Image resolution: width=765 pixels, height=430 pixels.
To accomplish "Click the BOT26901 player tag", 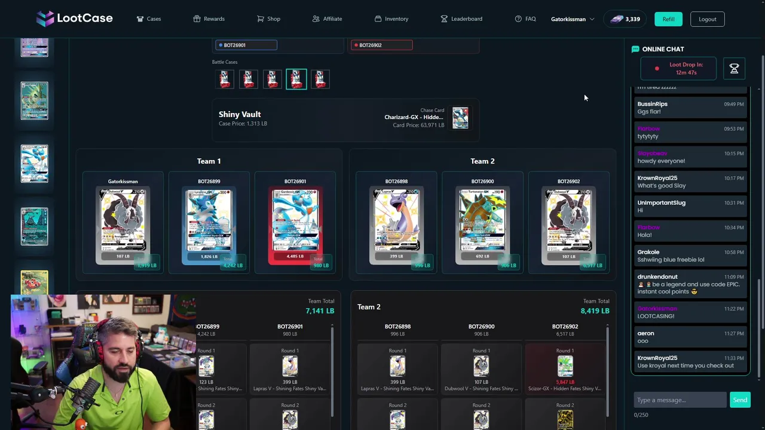I will (246, 45).
